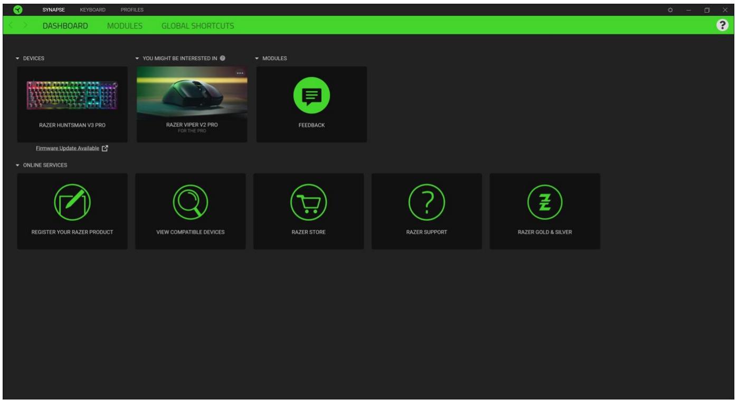737x400 pixels.
Task: Click the Razer Support label
Action: tap(427, 232)
